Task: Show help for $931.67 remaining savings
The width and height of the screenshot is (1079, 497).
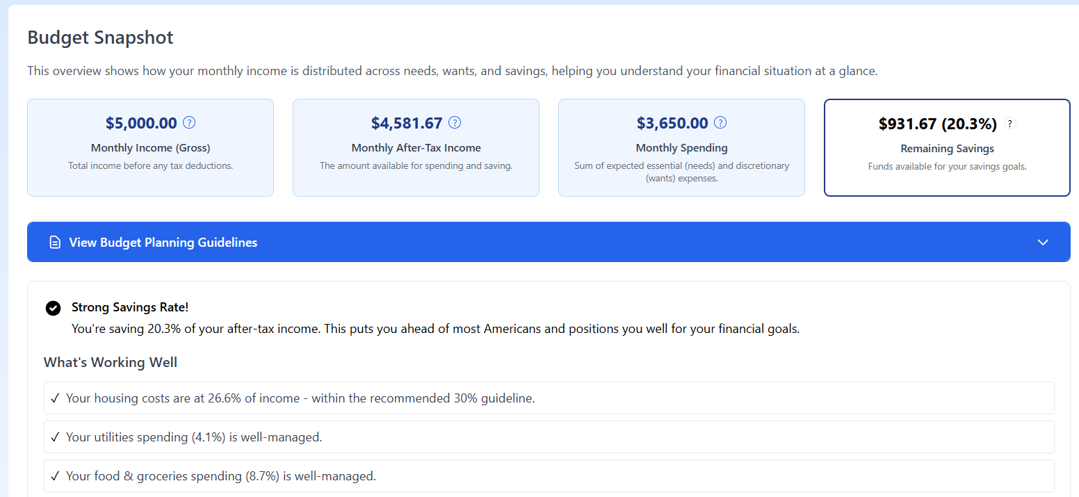Action: 1011,124
